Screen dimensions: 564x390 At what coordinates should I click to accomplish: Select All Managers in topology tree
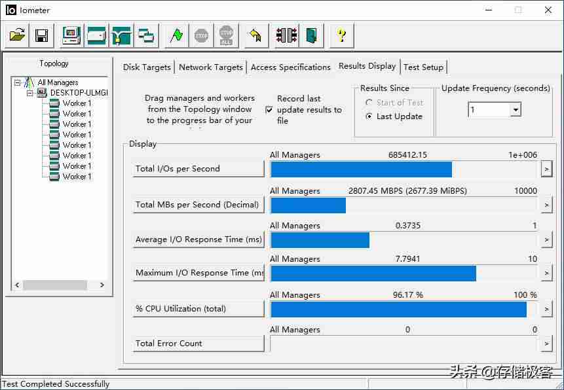[58, 82]
